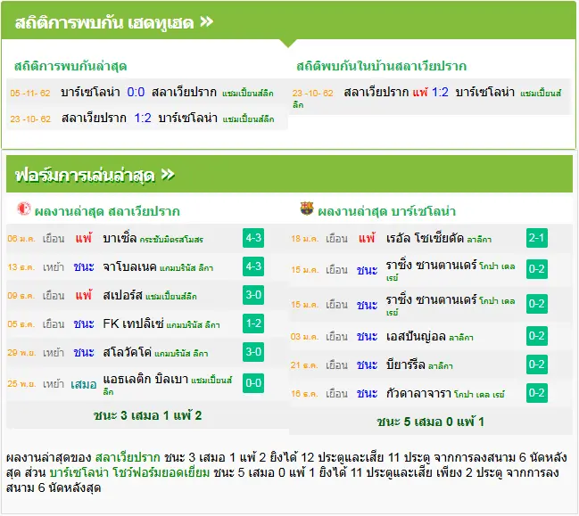Click the 'กระชับมิตรสโมสร' competition label
This screenshot has height=516, width=579.
pos(171,240)
